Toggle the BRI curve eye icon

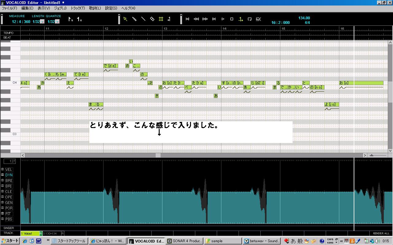(x=2, y=186)
